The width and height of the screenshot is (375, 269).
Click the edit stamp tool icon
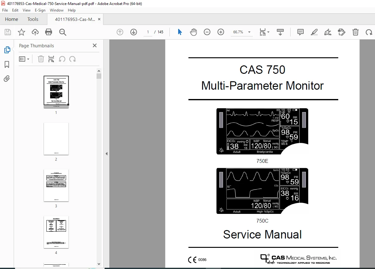click(x=342, y=32)
